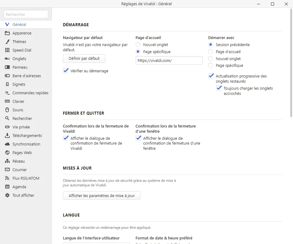This screenshot has height=244, width=293.
Task: Click the paintbrush icon for Thèmes
Action: (x=7, y=41)
